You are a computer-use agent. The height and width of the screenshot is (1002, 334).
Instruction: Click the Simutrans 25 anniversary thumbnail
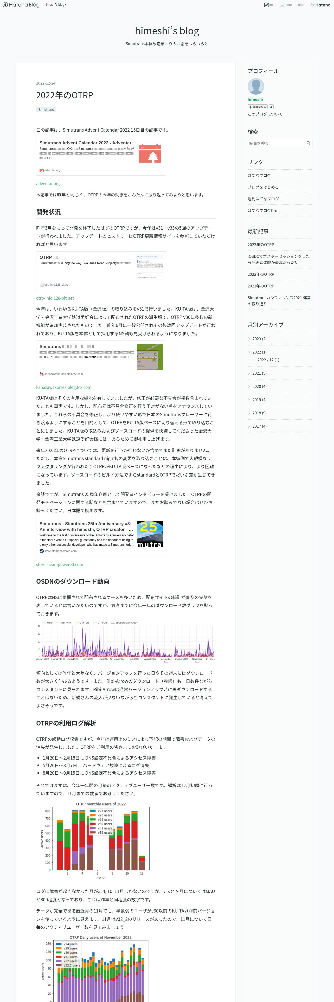(150, 534)
